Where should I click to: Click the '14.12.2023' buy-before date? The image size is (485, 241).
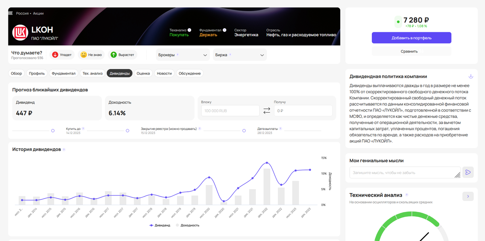point(74,133)
